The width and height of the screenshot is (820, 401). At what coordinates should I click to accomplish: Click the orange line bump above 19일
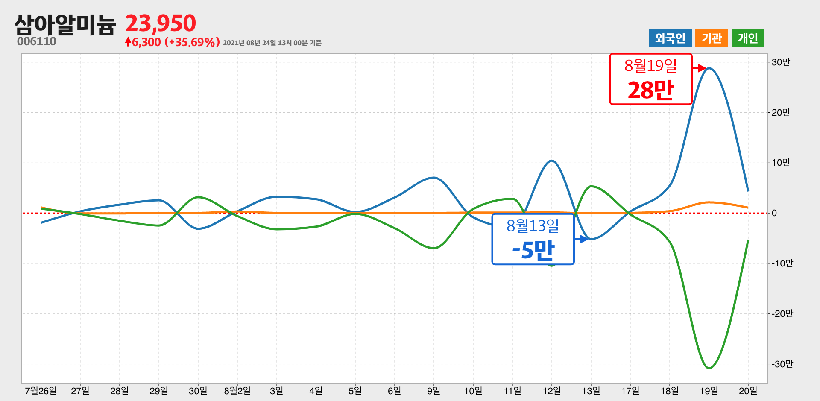[709, 202]
